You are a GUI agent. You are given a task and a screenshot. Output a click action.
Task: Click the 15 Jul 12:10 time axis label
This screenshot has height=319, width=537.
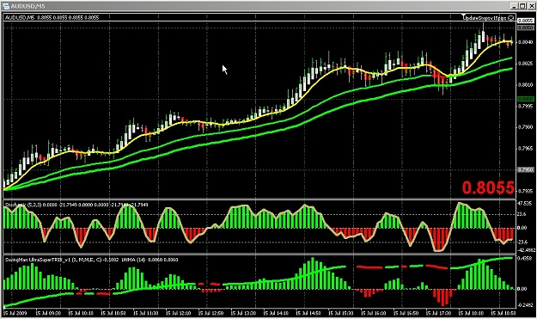pyautogui.click(x=178, y=313)
